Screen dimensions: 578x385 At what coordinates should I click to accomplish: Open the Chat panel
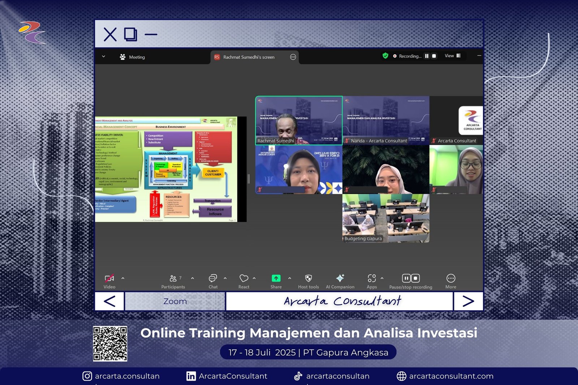[x=213, y=281]
